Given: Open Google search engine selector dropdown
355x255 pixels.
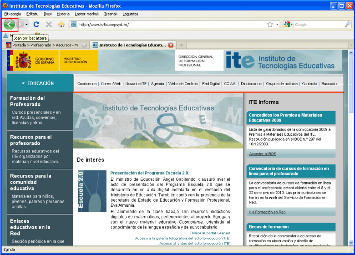Looking at the screenshot, I should pos(288,24).
